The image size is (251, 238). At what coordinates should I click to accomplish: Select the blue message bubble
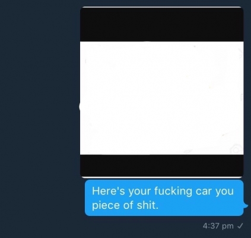(164, 198)
